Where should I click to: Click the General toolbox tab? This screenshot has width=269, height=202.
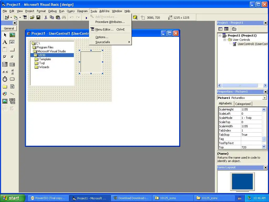[x=9, y=28]
